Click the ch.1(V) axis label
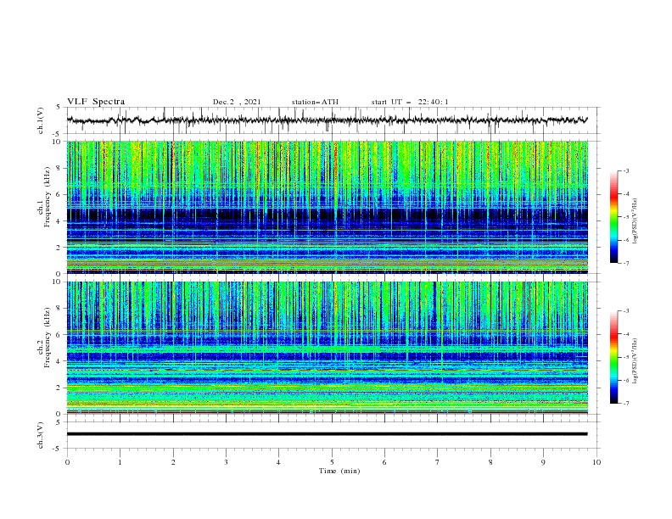This screenshot has width=672, height=519. (x=41, y=120)
